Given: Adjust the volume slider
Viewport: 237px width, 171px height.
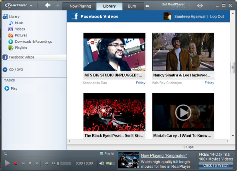Looking at the screenshot, I should click(111, 163).
